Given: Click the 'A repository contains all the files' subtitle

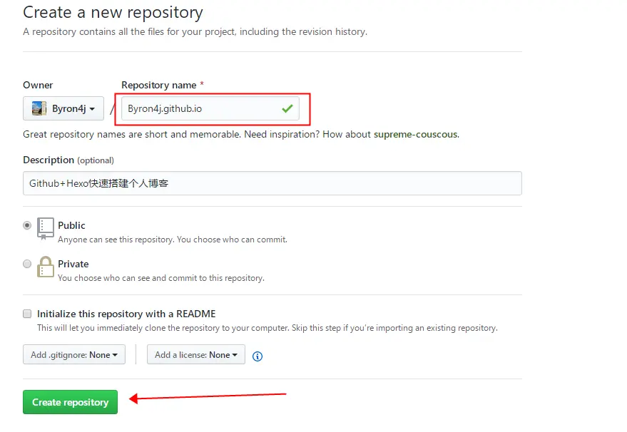Looking at the screenshot, I should click(195, 31).
